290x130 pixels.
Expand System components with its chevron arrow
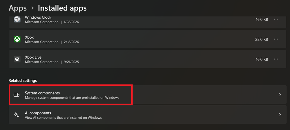point(280,95)
